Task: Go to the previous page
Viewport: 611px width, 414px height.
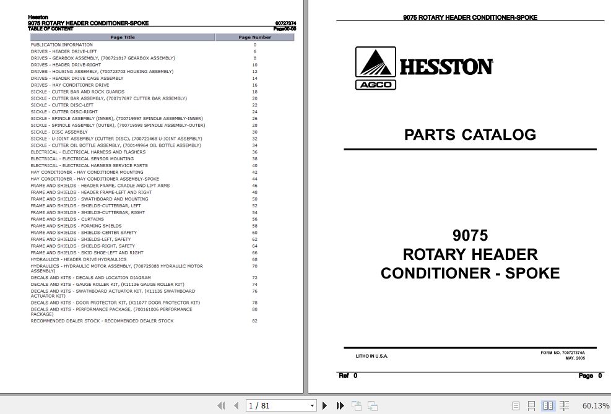Action: 236,405
